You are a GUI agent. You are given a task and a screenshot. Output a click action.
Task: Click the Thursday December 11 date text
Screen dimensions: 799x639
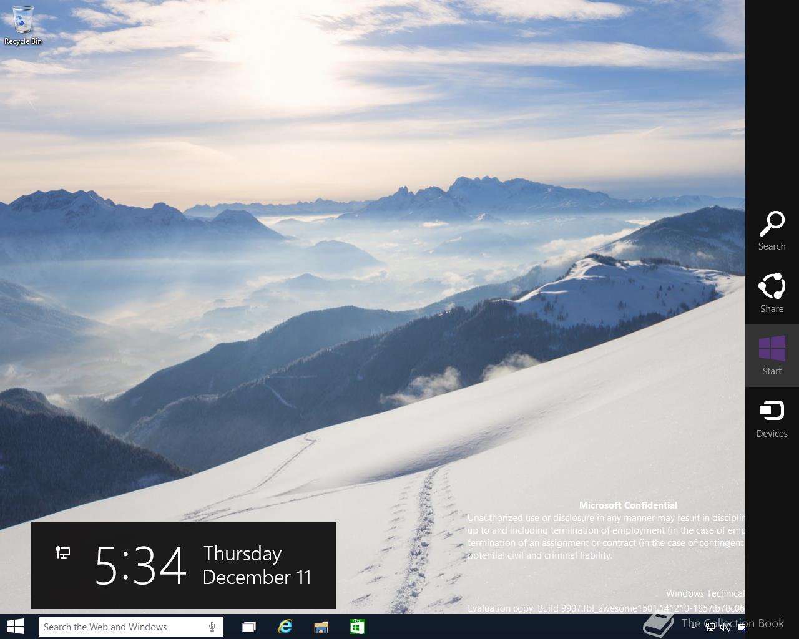tap(257, 565)
